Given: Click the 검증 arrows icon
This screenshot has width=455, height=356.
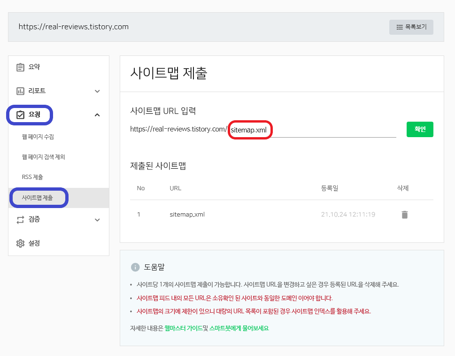Looking at the screenshot, I should point(20,220).
